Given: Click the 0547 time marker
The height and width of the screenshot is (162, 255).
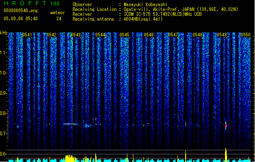Looking at the screenshot, I should (173, 35).
